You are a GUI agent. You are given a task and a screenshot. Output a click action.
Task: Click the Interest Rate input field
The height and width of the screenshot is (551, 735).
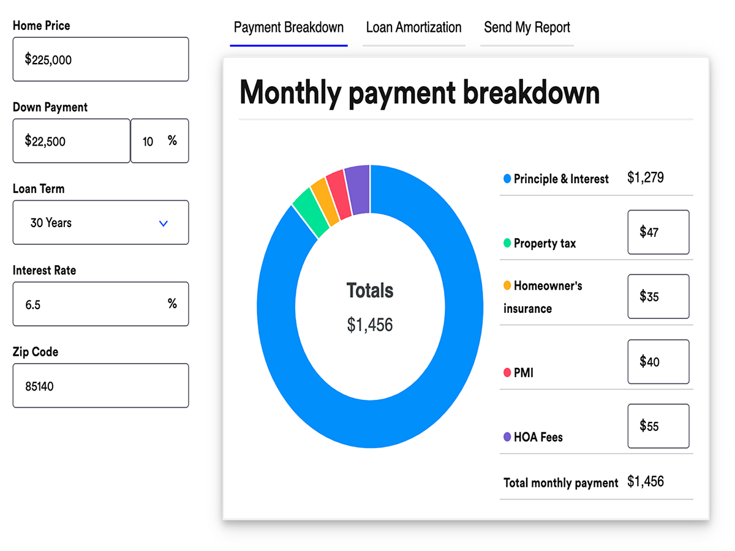click(x=100, y=304)
